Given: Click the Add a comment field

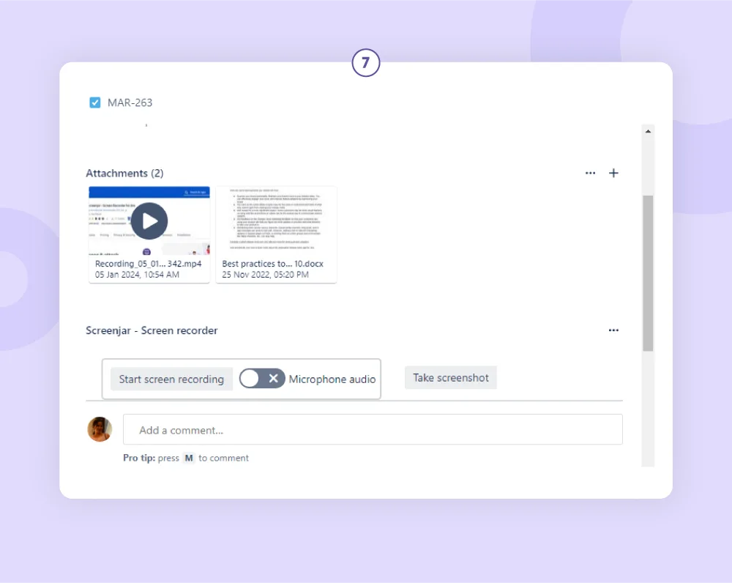Looking at the screenshot, I should pos(373,429).
